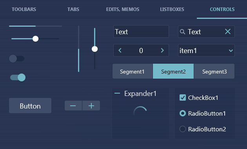Click the vertical slider's white knob
Image resolution: width=247 pixels, height=149 pixels.
94,49
